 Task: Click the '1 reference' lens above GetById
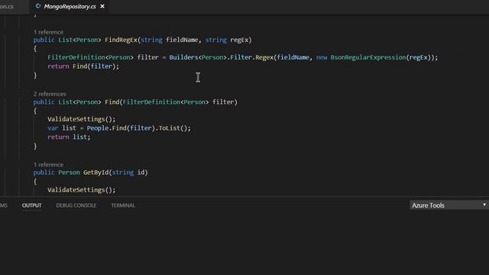tap(48, 165)
